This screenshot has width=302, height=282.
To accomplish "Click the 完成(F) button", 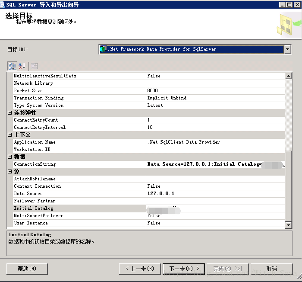I will [x=228, y=269].
